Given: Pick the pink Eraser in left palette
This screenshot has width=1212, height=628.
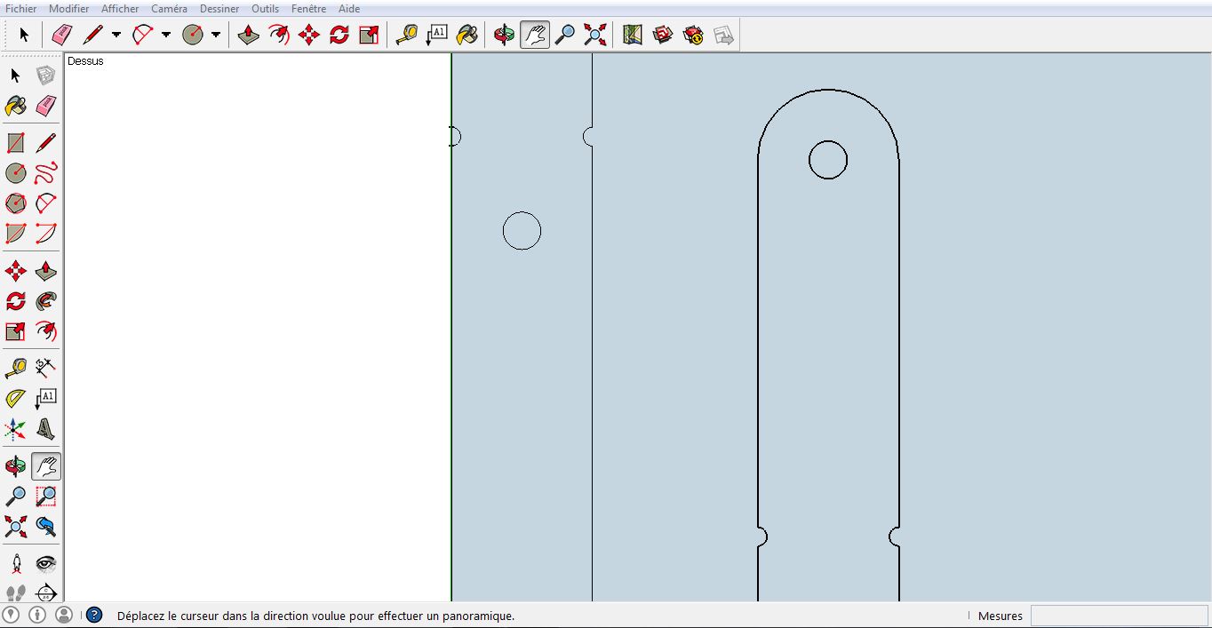Looking at the screenshot, I should (46, 106).
